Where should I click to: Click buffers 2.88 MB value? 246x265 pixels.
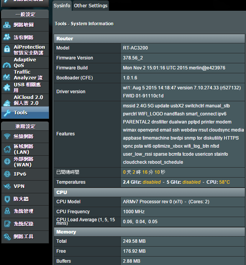coord(131,261)
